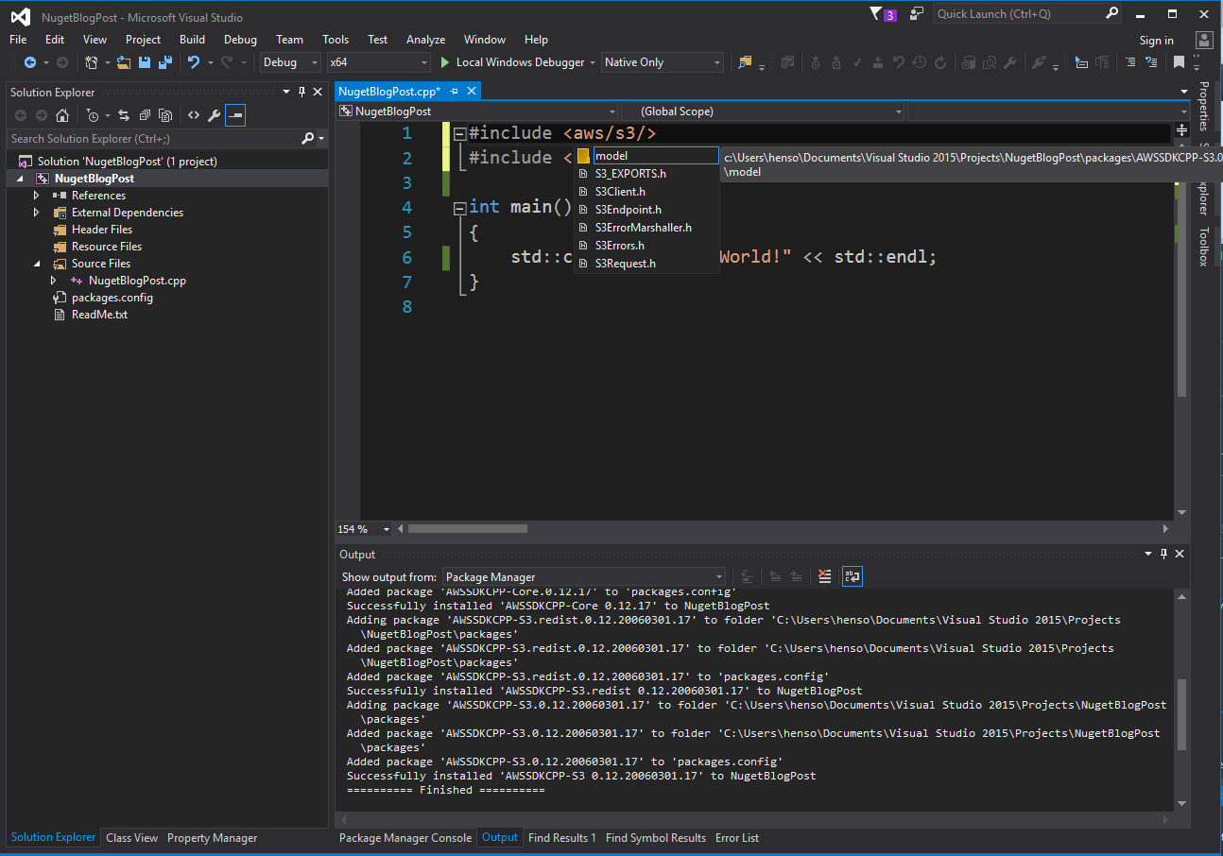Click the Save All toolbar icon
Viewport: 1223px width, 856px height.
pyautogui.click(x=165, y=62)
